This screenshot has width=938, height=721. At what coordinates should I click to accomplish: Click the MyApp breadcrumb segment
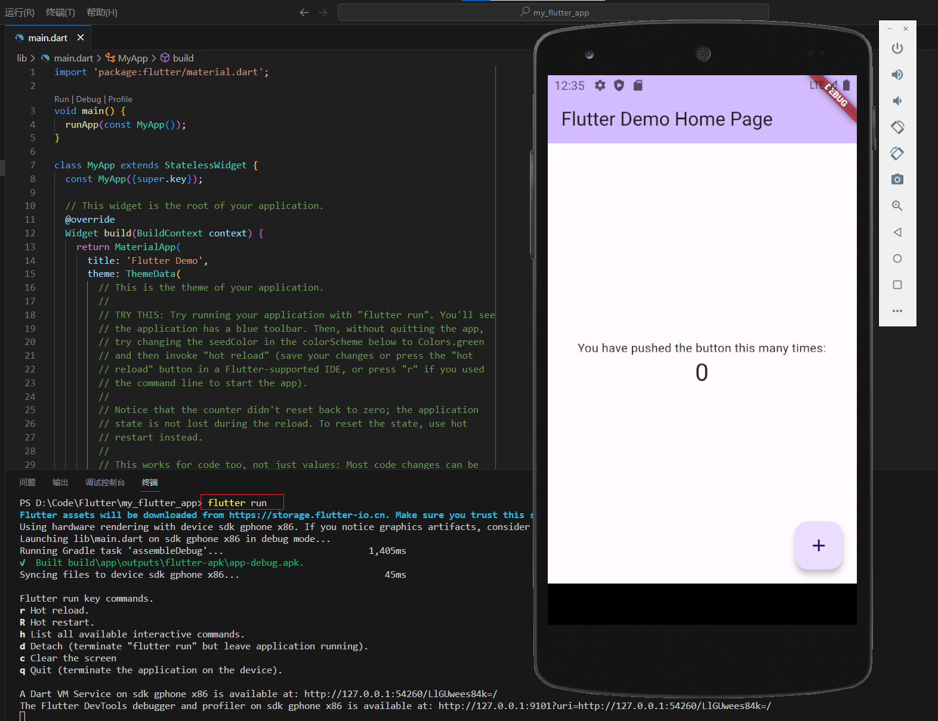coord(126,58)
